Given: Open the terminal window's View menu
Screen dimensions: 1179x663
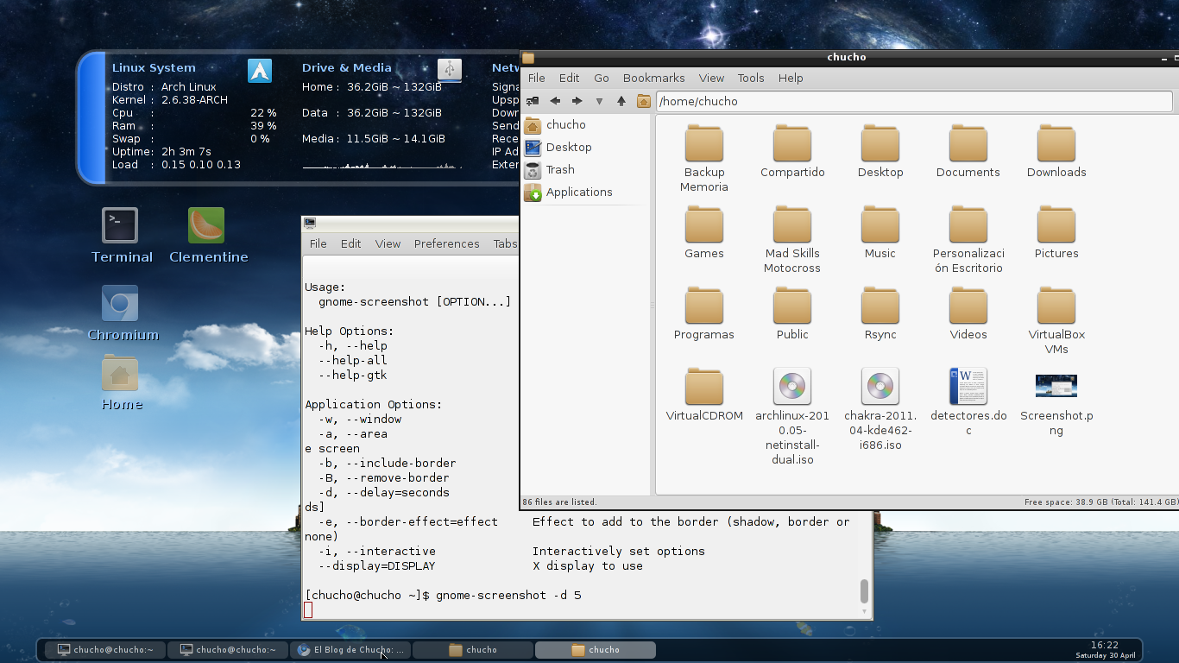Looking at the screenshot, I should (388, 243).
